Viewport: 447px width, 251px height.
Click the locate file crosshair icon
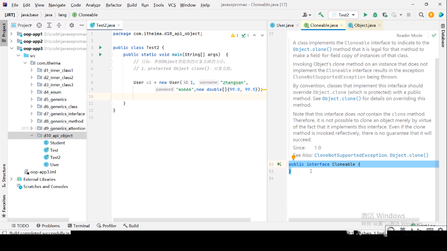[x=39, y=25]
